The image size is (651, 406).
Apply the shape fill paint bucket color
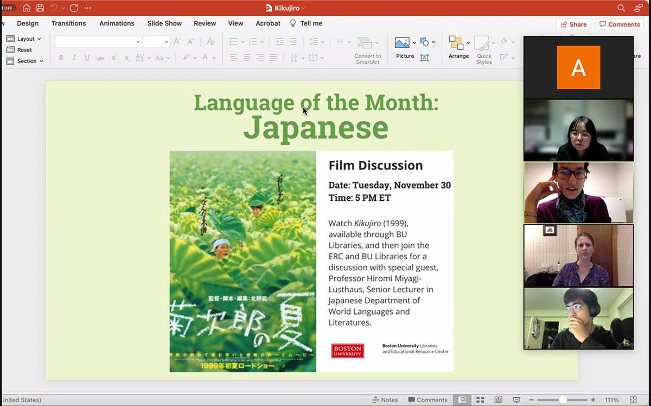pyautogui.click(x=504, y=41)
